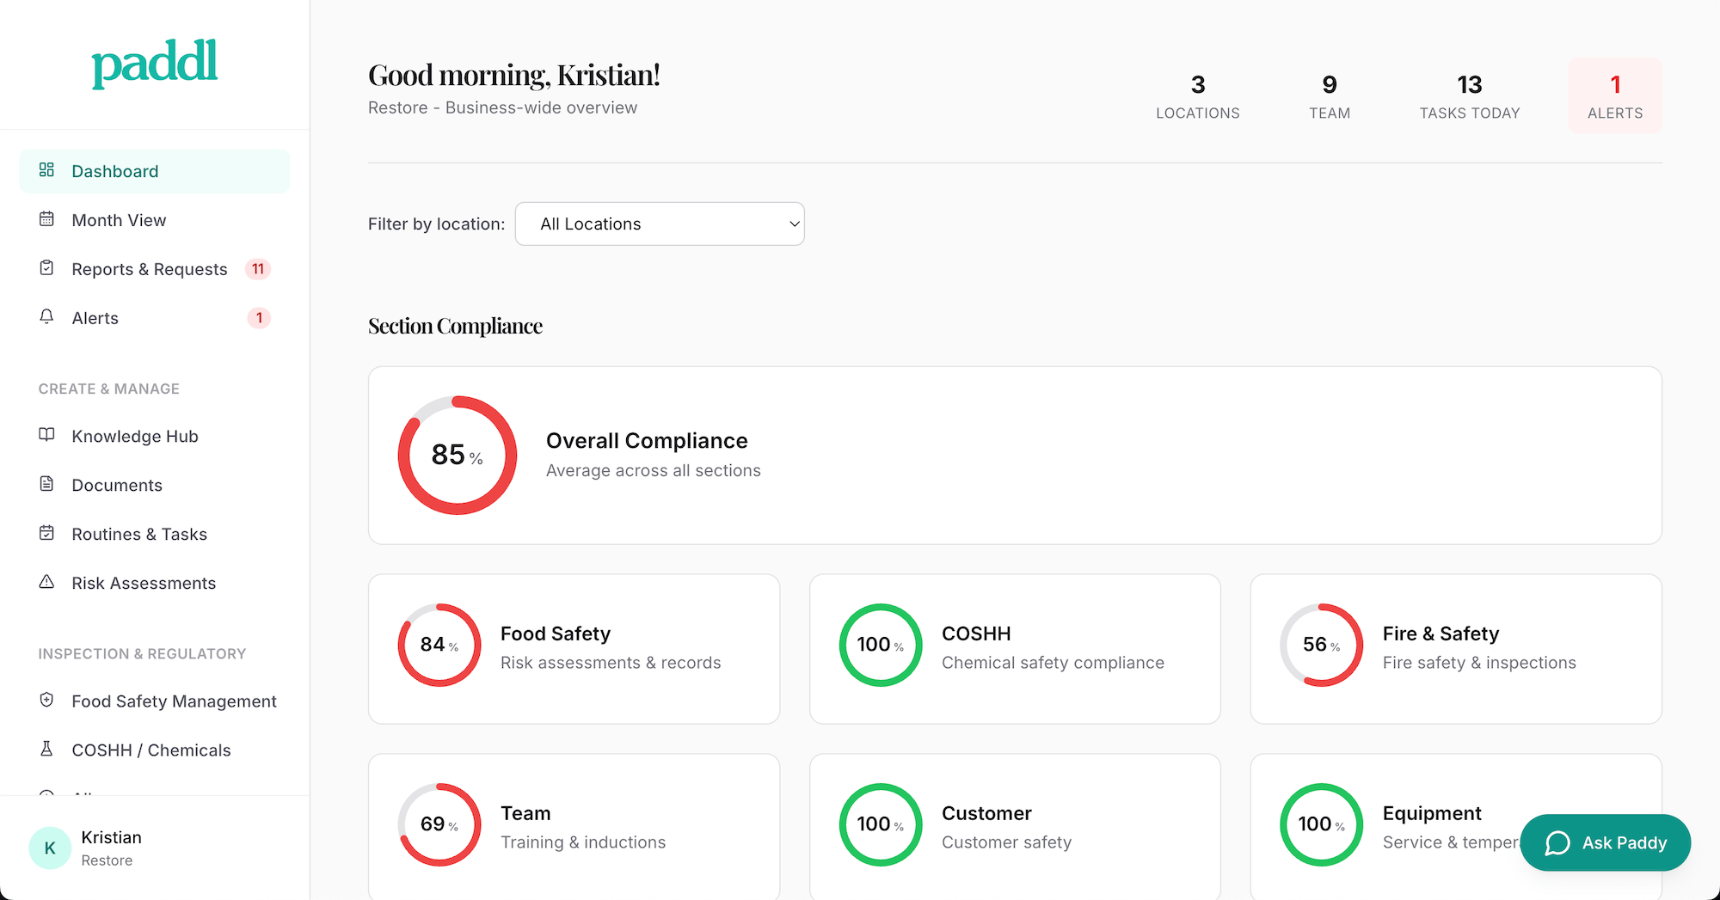Open the Fire & Safety compliance card
Viewport: 1720px width, 900px height.
click(1455, 648)
